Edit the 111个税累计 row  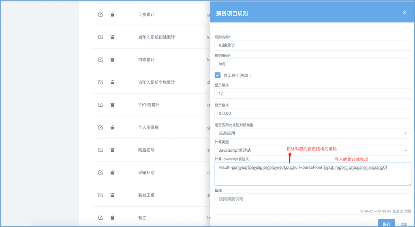101,105
